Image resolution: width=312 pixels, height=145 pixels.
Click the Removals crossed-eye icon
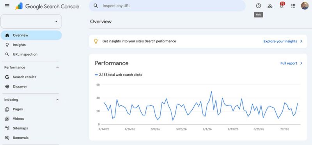pos(7,138)
